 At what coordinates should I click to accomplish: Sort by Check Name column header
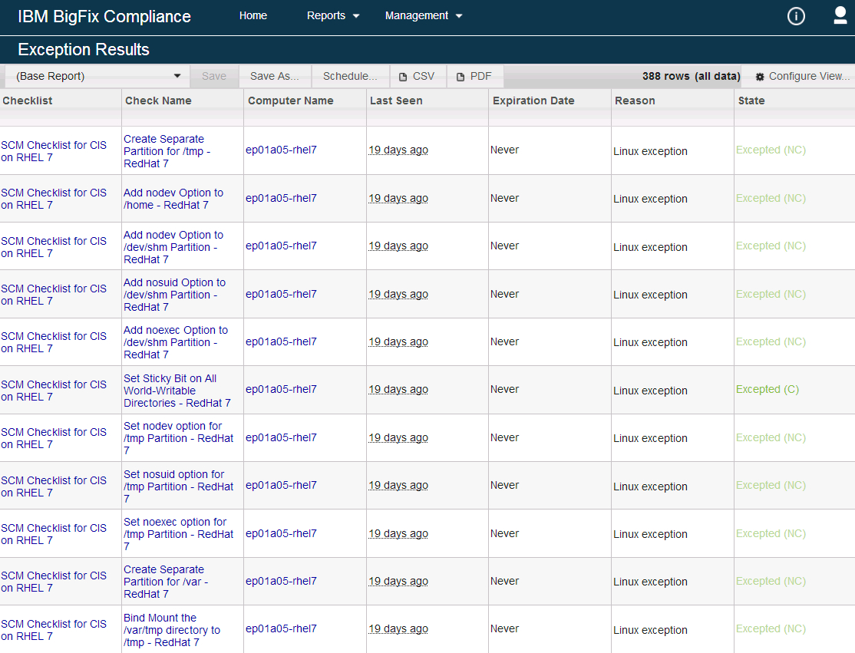pos(158,101)
